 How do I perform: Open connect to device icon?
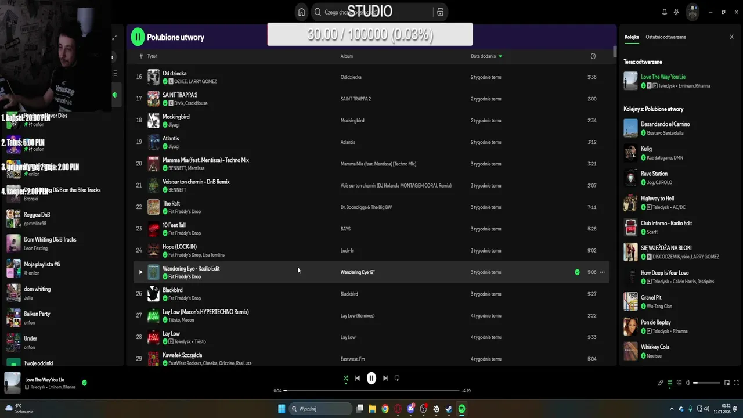679,383
